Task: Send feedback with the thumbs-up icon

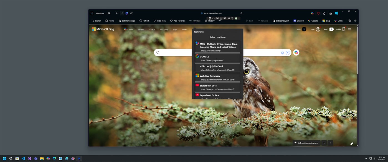Action: (x=324, y=13)
